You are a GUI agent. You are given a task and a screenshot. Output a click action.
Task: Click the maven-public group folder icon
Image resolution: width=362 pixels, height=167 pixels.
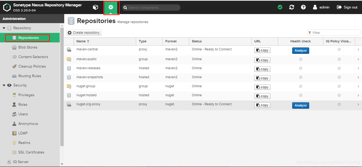point(69,59)
